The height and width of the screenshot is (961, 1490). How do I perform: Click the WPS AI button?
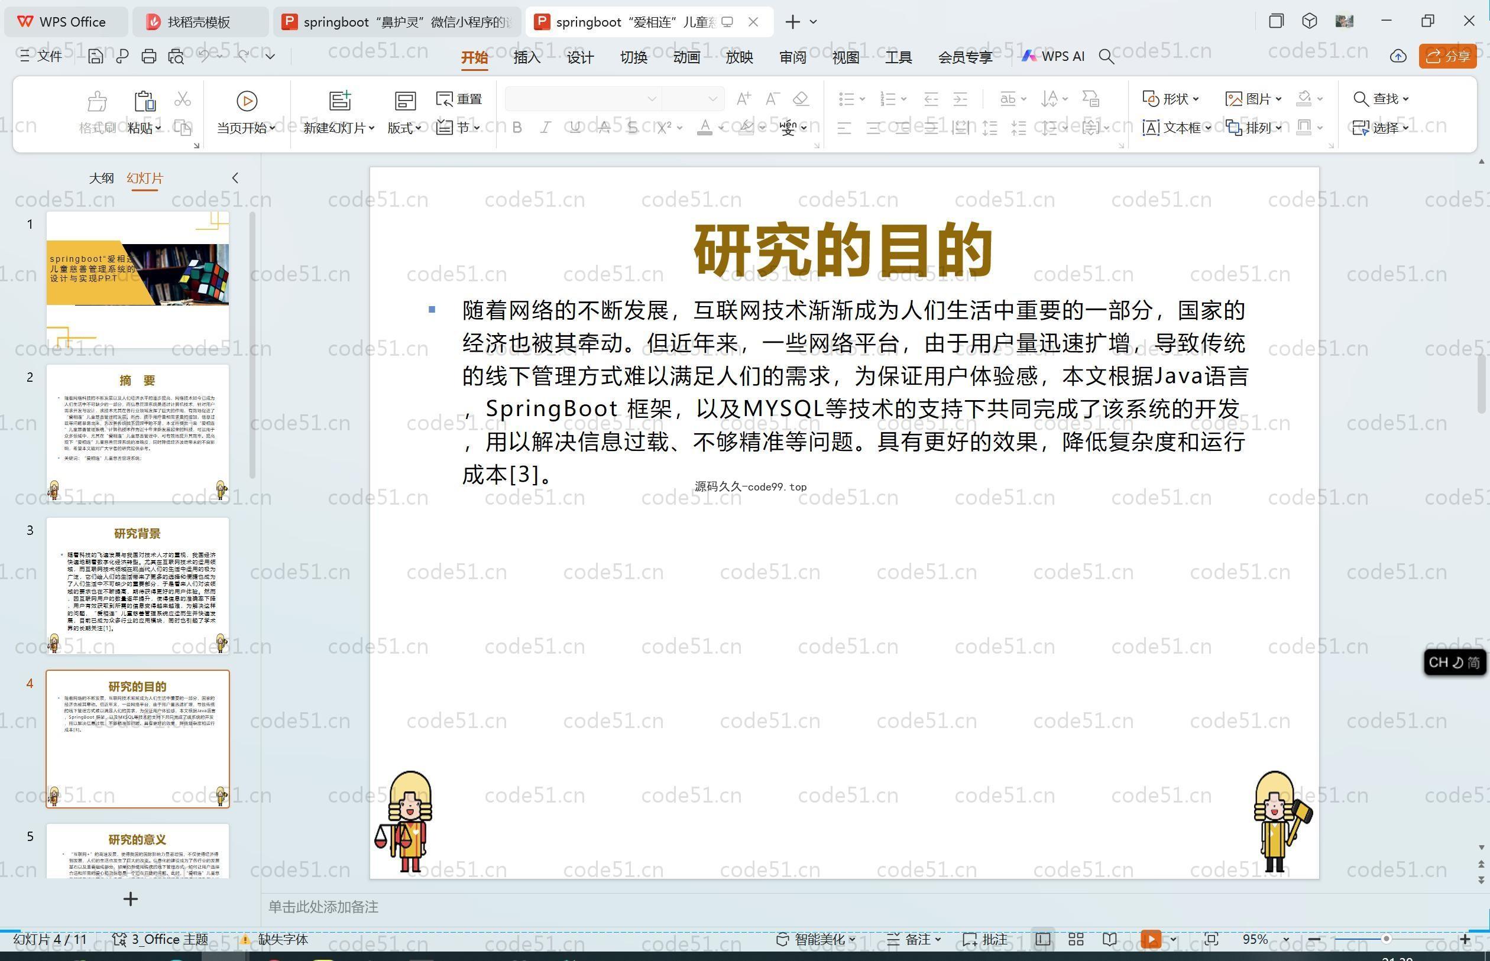tap(1053, 56)
